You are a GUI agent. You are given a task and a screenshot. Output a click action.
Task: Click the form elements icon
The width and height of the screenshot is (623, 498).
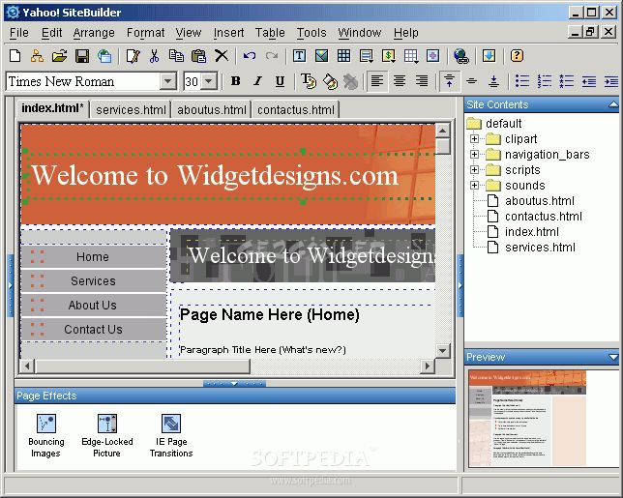366,56
